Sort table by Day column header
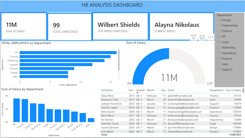The width and height of the screenshot is (245, 138). (x=164, y=90)
